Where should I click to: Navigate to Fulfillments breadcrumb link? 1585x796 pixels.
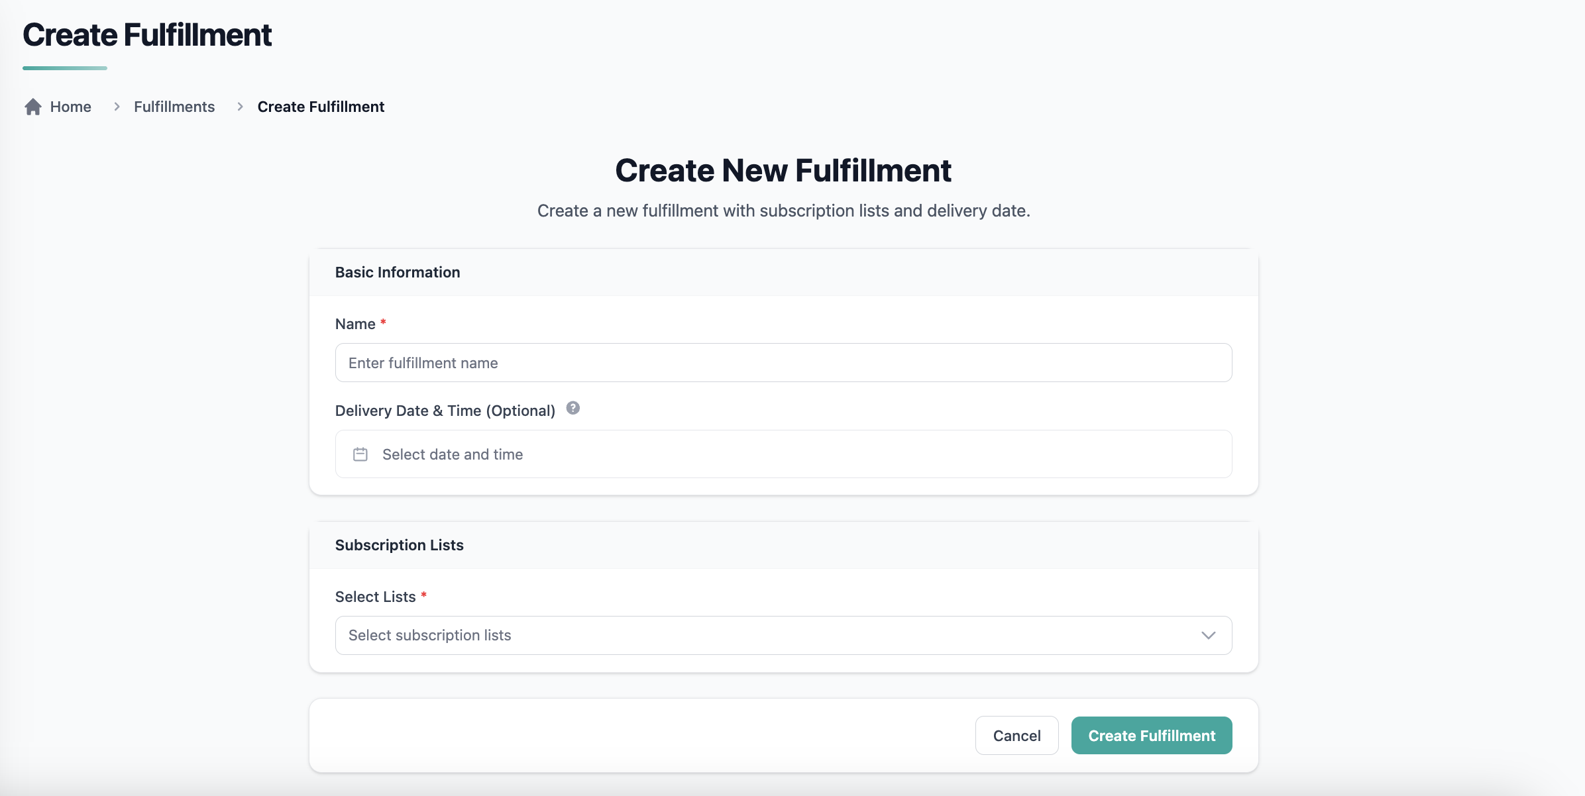tap(174, 107)
